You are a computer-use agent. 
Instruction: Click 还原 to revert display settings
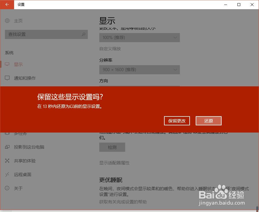208,121
